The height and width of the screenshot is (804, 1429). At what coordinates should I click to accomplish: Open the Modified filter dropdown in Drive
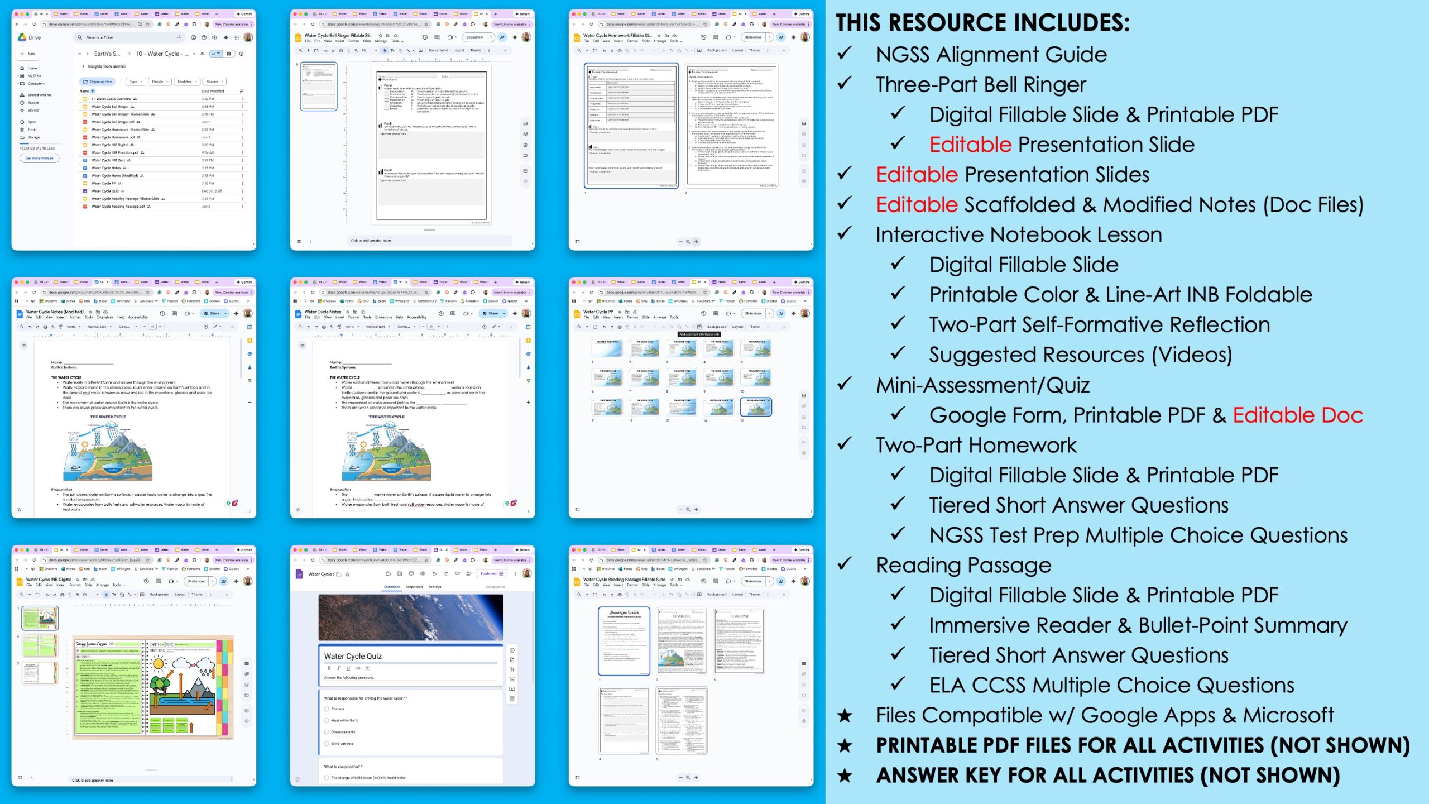(x=187, y=82)
